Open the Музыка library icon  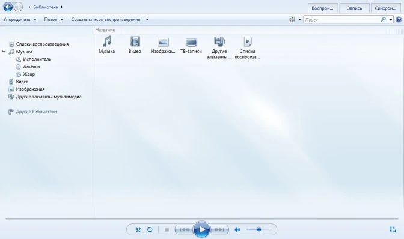tap(106, 45)
